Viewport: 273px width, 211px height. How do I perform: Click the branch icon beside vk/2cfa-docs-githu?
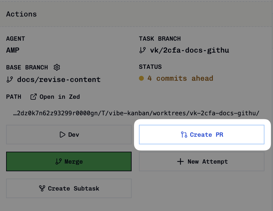(142, 50)
